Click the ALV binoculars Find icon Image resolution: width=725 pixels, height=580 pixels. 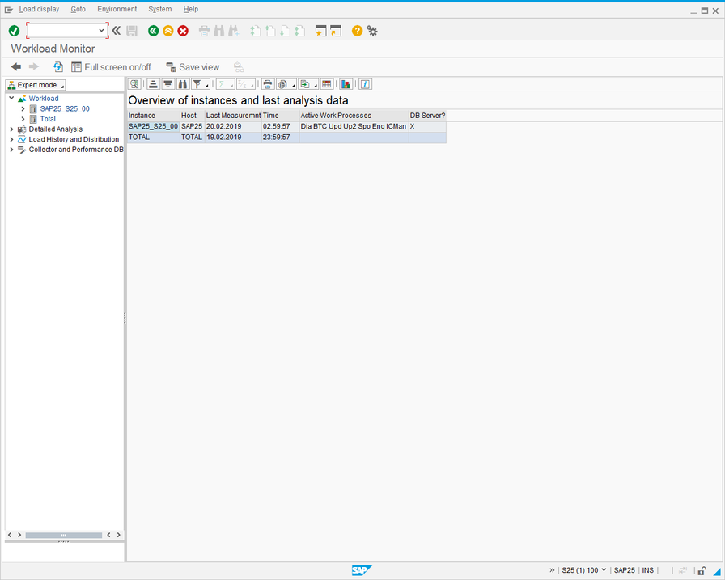(183, 84)
